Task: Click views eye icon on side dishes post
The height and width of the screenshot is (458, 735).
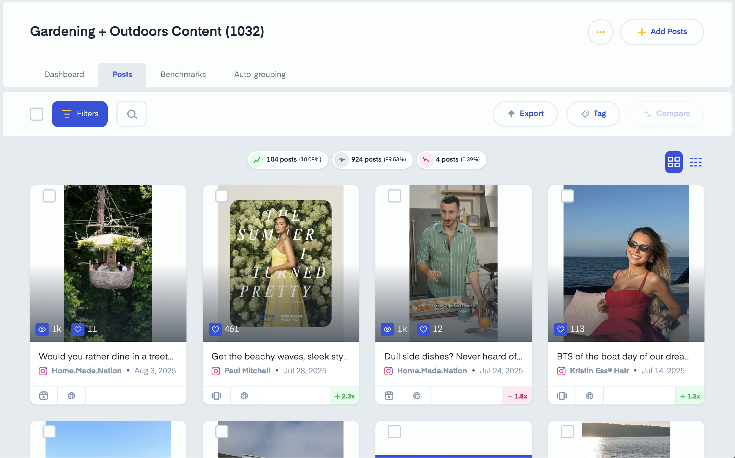Action: pos(387,329)
